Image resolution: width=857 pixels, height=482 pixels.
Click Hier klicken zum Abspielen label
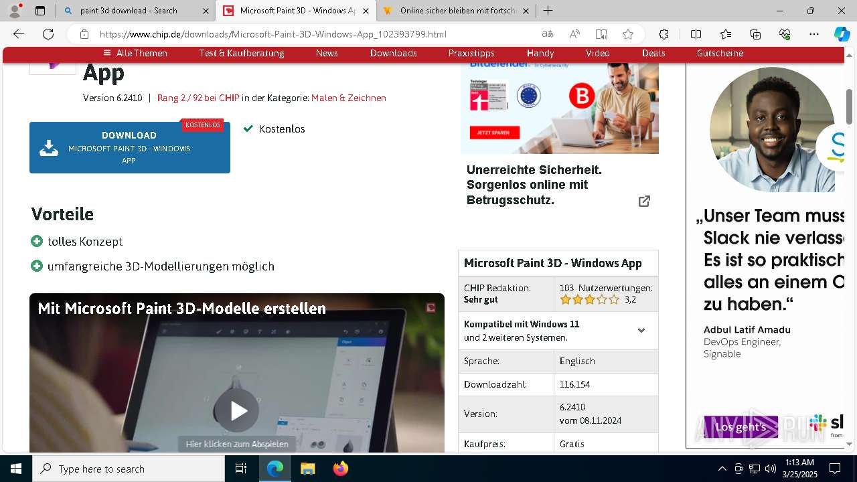click(237, 444)
